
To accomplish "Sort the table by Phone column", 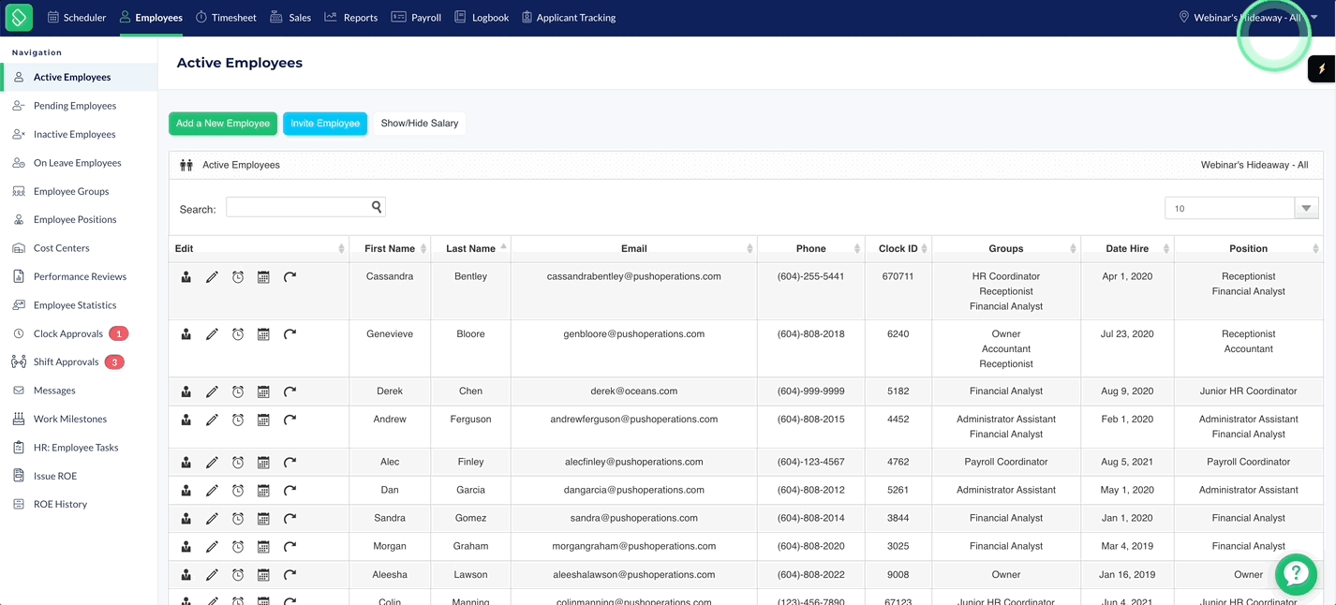I will click(811, 248).
